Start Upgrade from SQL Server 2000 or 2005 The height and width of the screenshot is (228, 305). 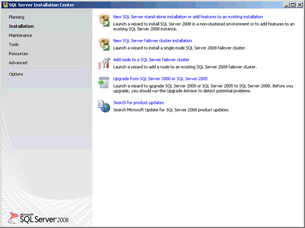point(160,79)
